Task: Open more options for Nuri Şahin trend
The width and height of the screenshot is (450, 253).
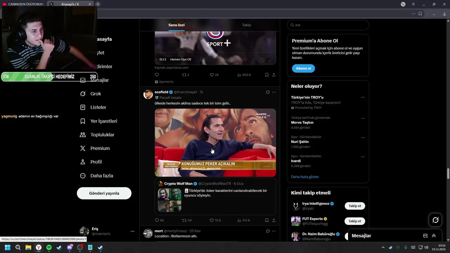Action: (363, 137)
